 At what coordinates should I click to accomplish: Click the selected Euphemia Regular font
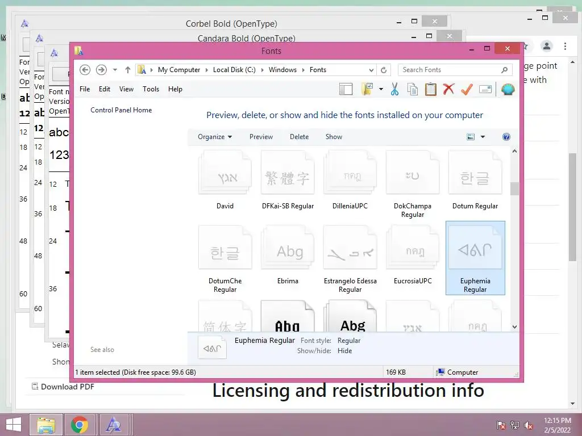pyautogui.click(x=475, y=258)
